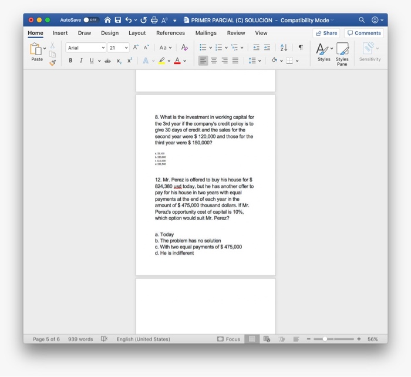Cut selection with scissors icon
This screenshot has width=411, height=377.
click(52, 46)
